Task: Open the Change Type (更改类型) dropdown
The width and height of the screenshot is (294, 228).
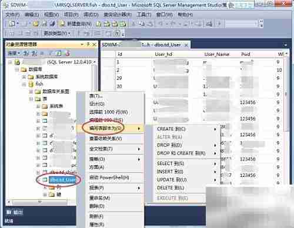Action: 57,33
